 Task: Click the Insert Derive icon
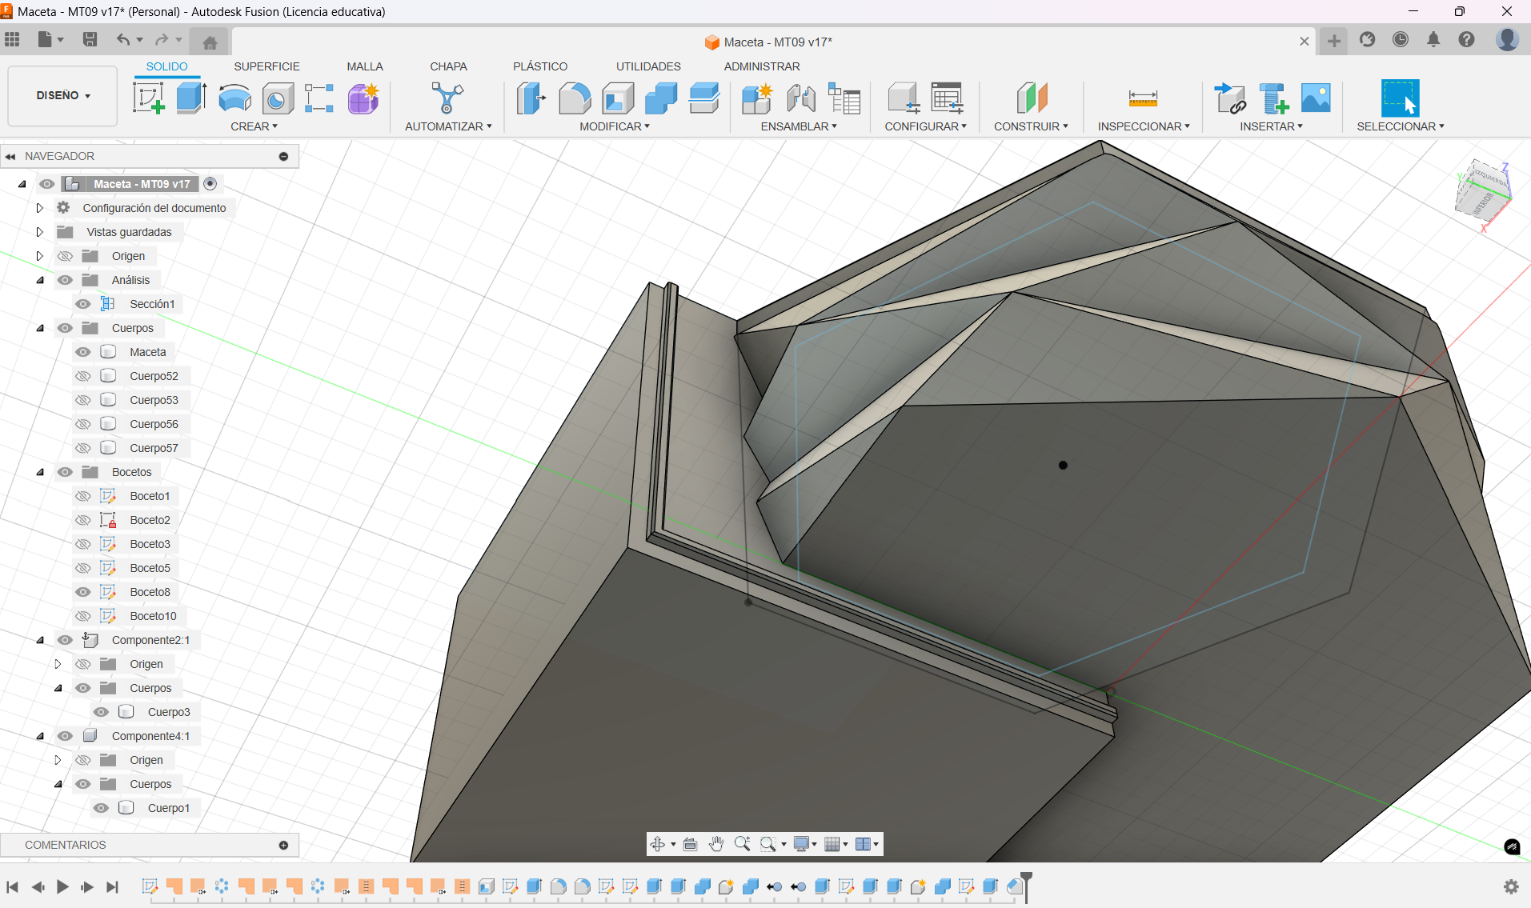[x=1230, y=98]
